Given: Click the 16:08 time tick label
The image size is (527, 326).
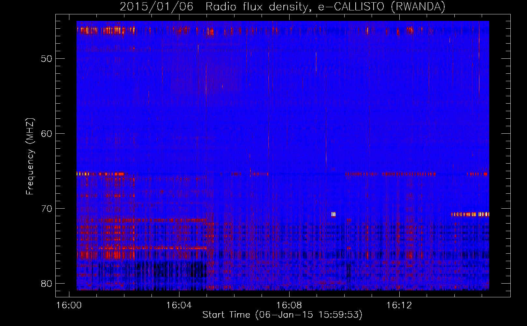Looking at the screenshot, I should [x=289, y=305].
